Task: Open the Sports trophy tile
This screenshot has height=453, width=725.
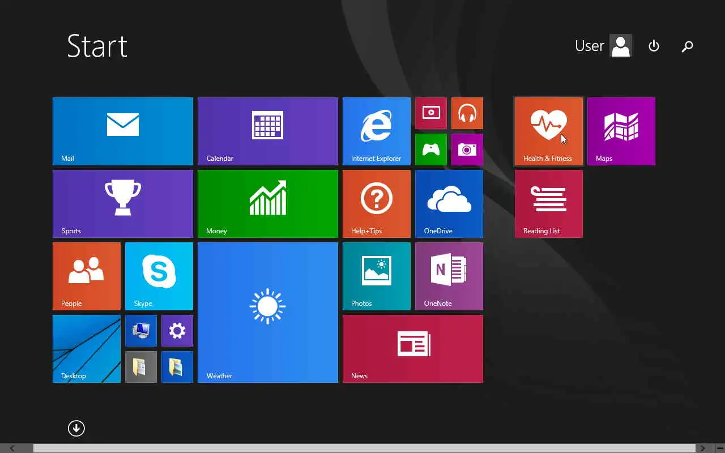Action: pyautogui.click(x=123, y=204)
